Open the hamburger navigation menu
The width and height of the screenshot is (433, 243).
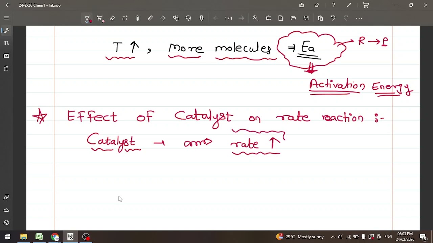6,18
